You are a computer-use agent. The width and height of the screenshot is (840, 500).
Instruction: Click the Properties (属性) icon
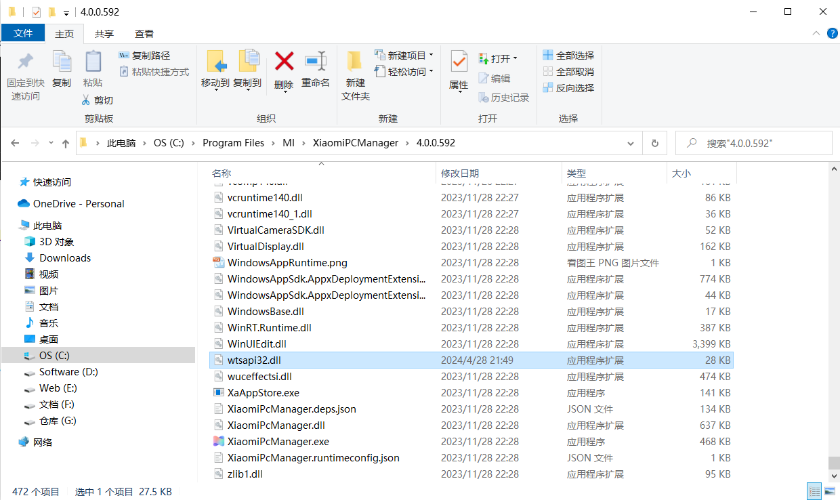click(x=459, y=62)
